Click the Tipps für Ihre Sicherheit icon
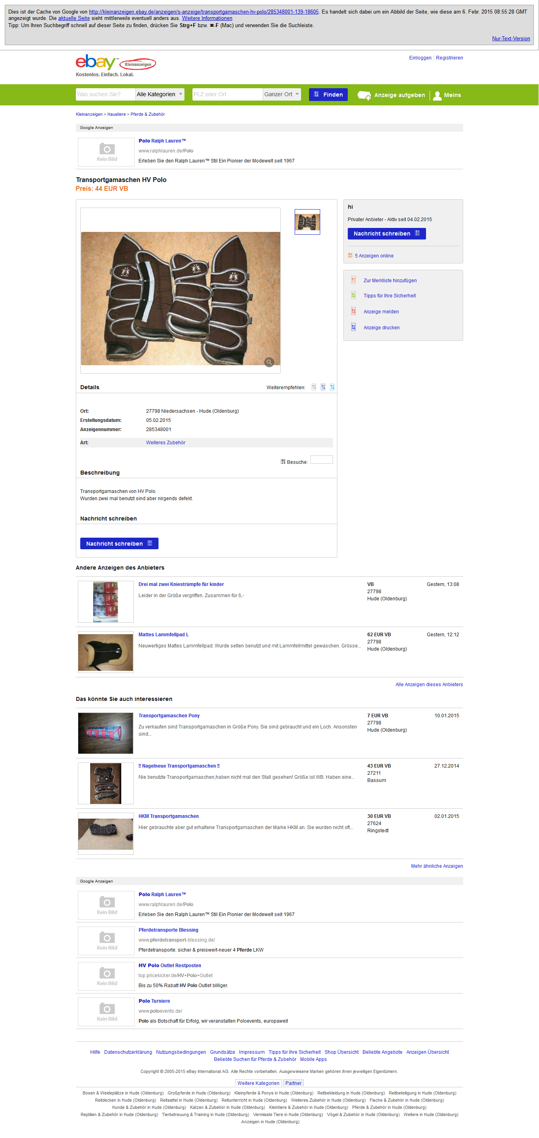The width and height of the screenshot is (539, 1138). (x=353, y=295)
